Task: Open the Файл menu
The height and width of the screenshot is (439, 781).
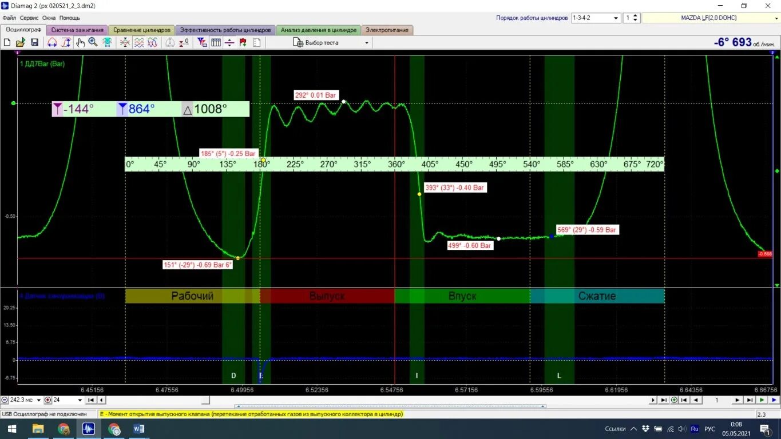Action: pyautogui.click(x=9, y=18)
